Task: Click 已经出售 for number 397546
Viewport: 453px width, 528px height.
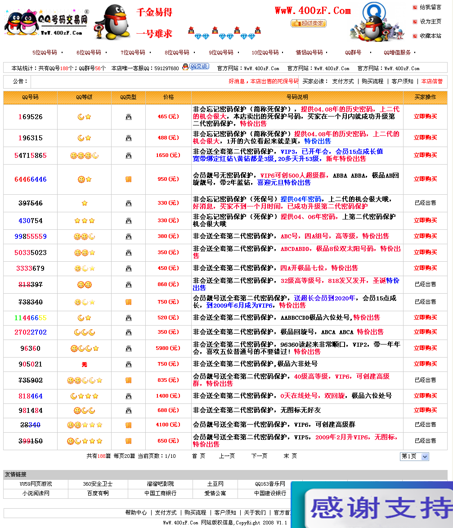Action: point(426,203)
